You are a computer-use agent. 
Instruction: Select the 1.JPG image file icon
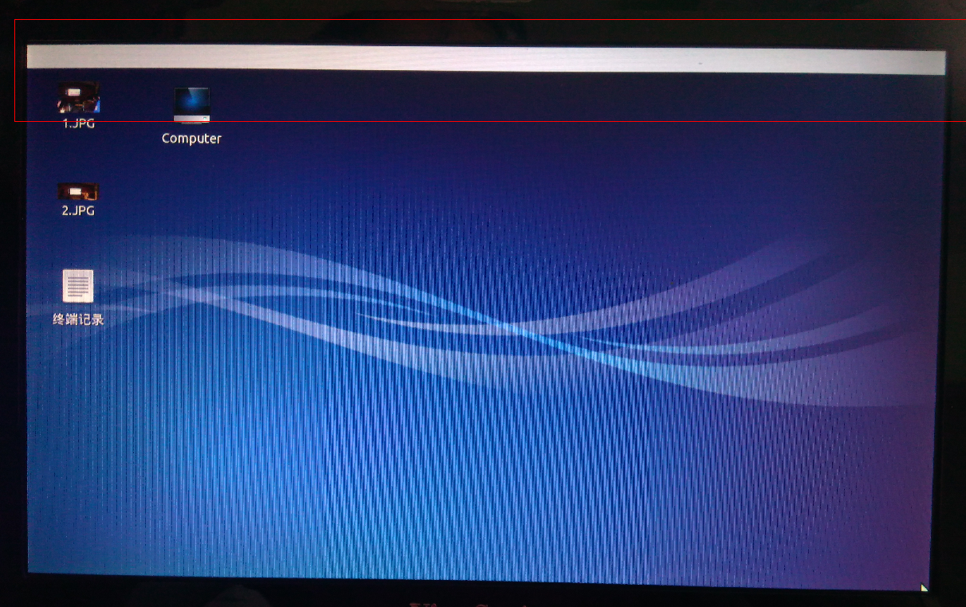point(78,99)
